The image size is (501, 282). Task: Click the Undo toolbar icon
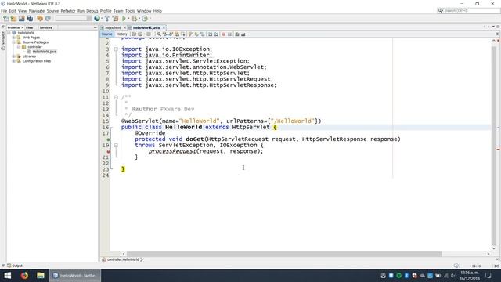tap(40, 19)
